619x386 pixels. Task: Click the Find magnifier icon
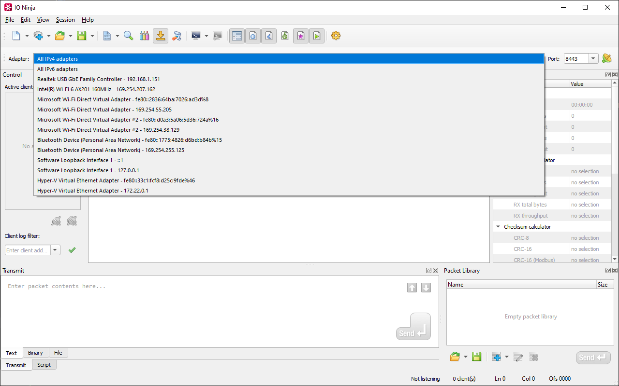pyautogui.click(x=129, y=36)
